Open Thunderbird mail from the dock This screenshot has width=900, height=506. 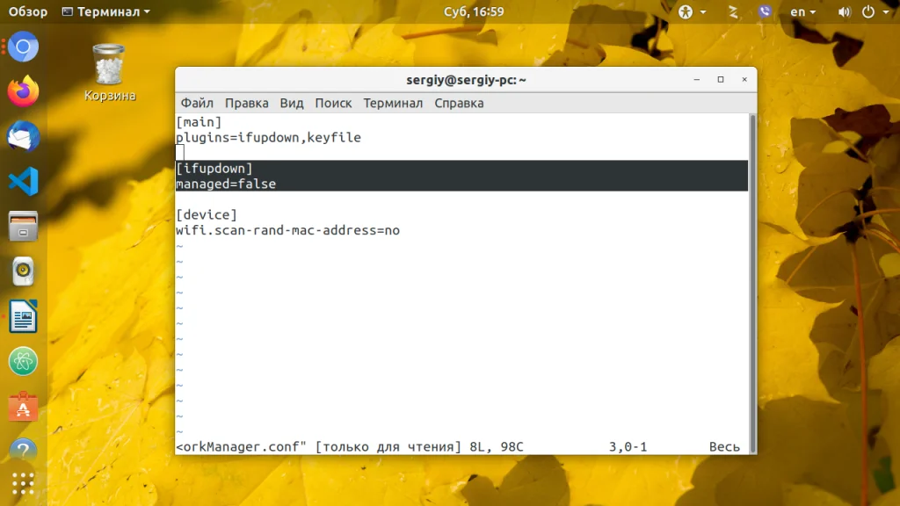23,136
